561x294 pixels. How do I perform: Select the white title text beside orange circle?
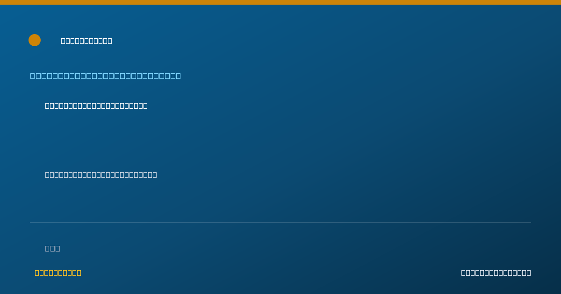[86, 41]
